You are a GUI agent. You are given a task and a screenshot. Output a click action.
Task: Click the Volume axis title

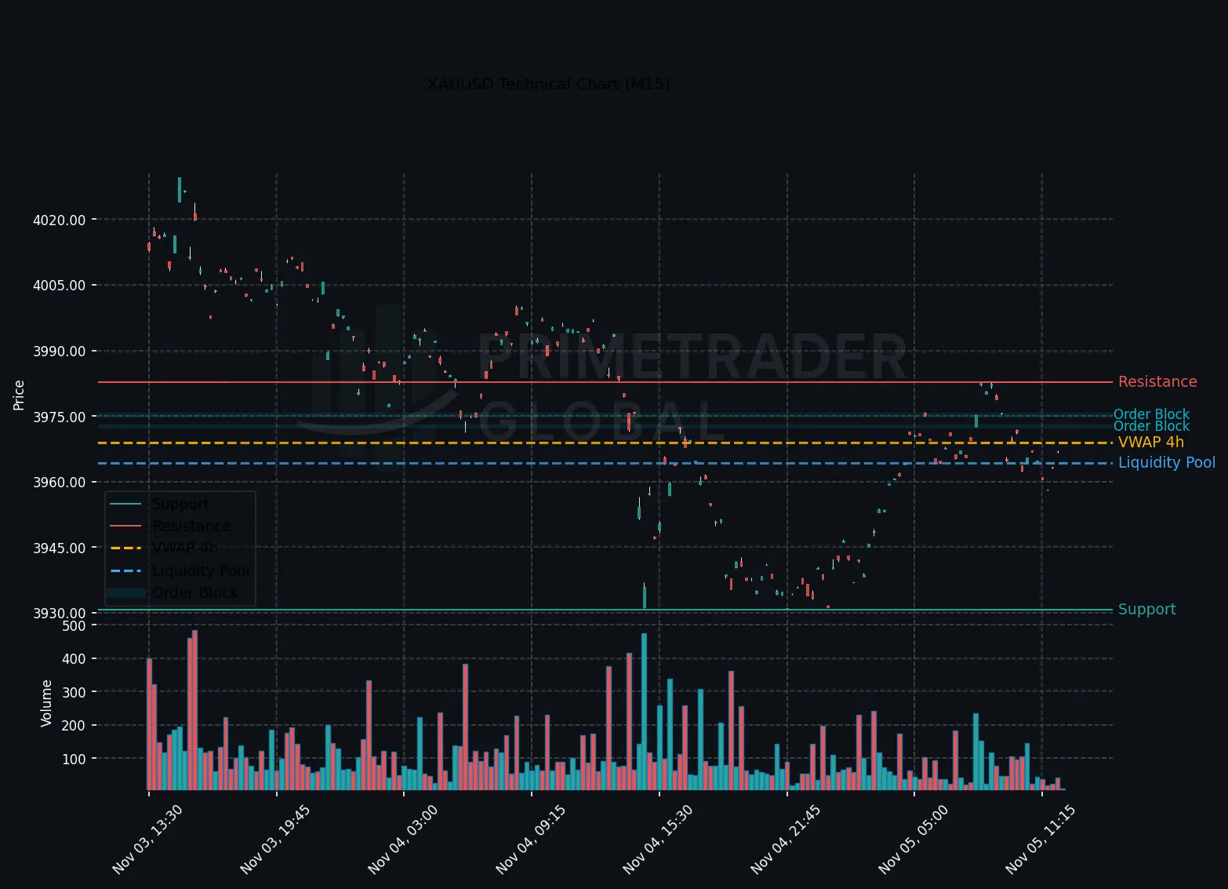(x=46, y=703)
